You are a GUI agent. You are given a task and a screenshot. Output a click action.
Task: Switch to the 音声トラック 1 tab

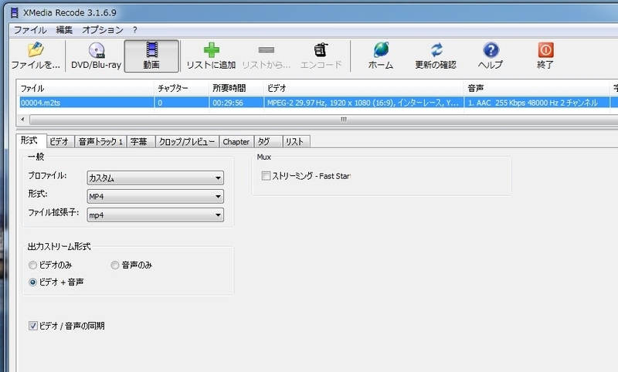point(100,142)
